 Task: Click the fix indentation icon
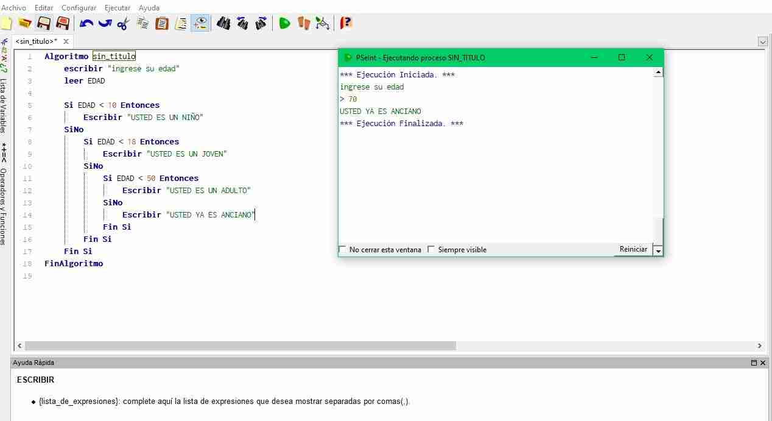click(181, 23)
